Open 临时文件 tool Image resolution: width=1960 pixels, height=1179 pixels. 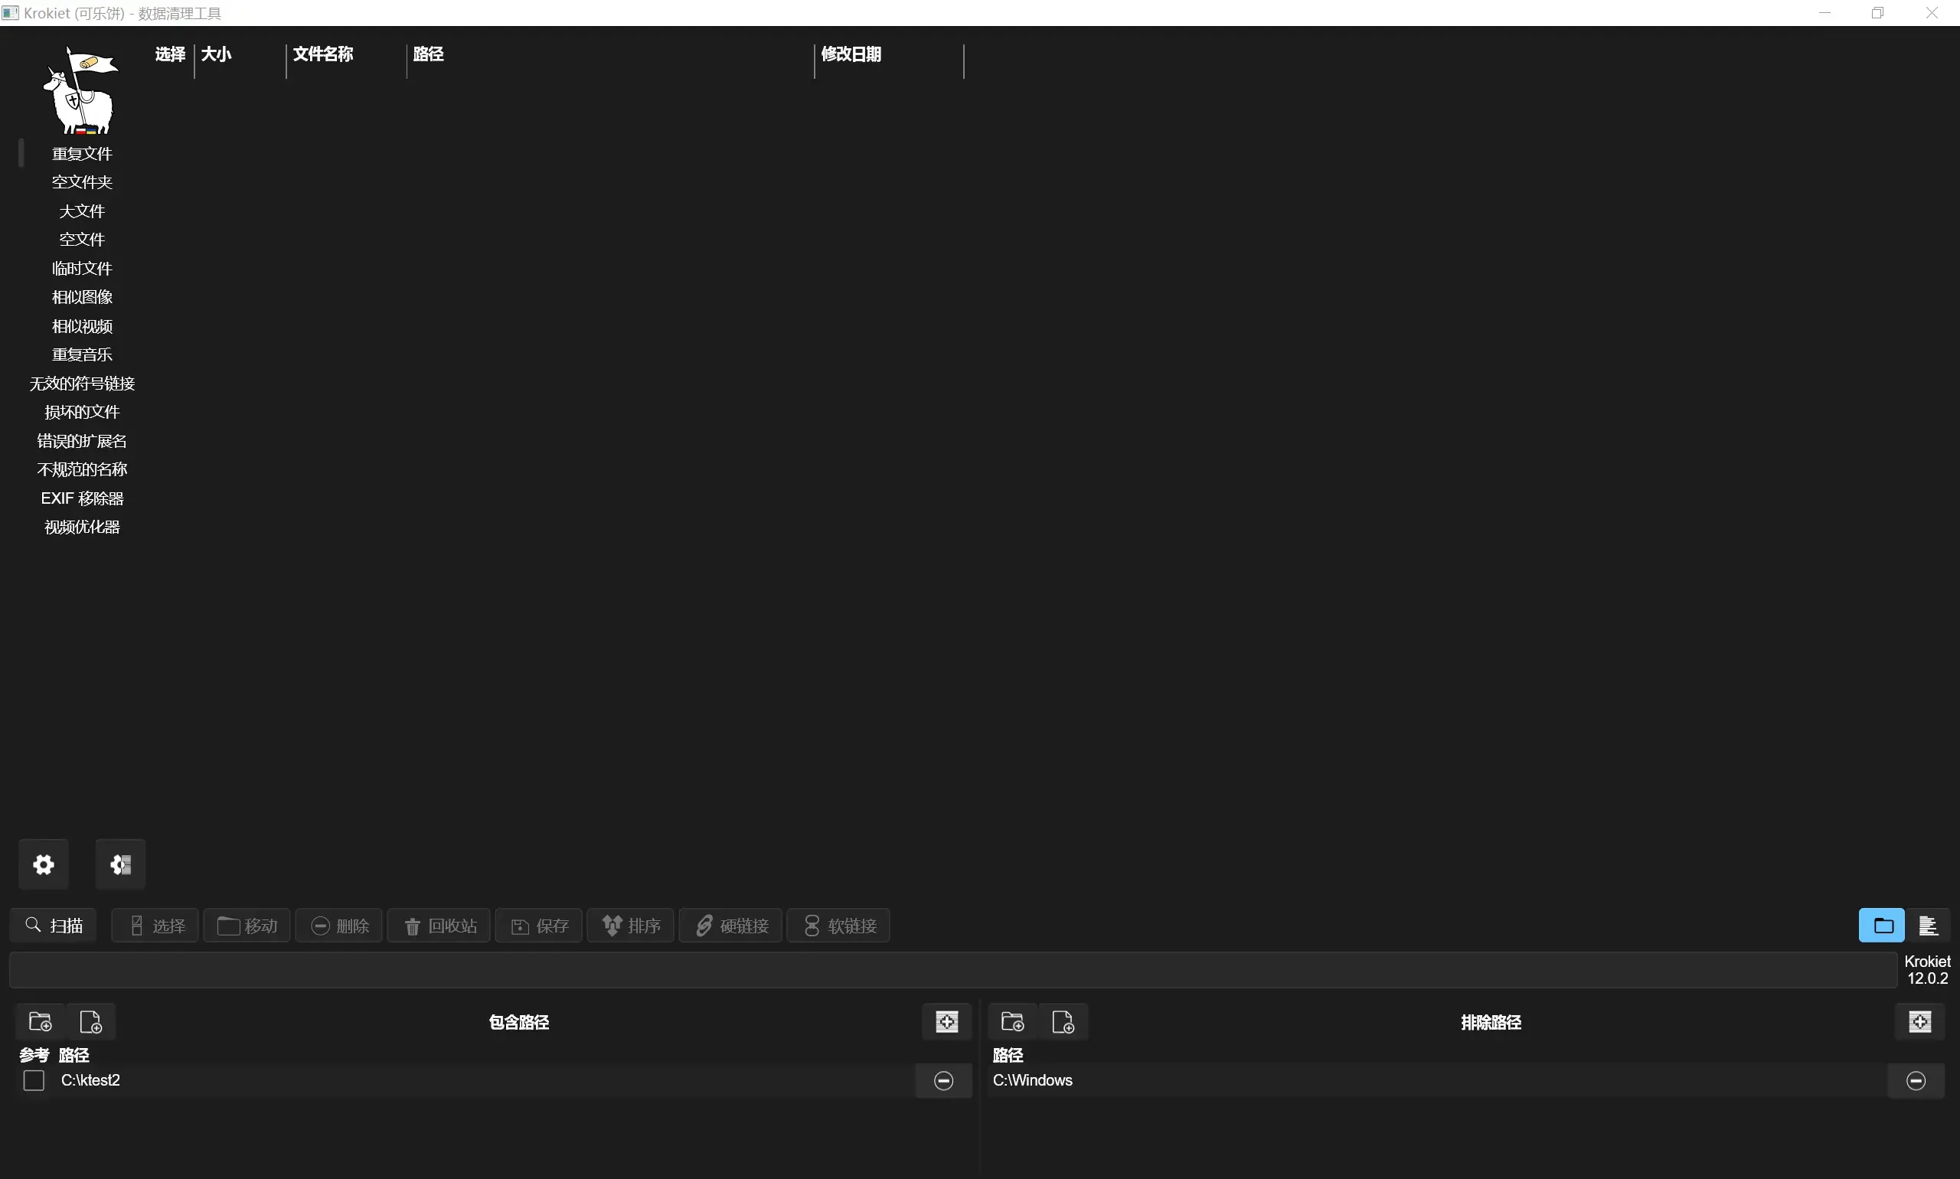(x=82, y=269)
